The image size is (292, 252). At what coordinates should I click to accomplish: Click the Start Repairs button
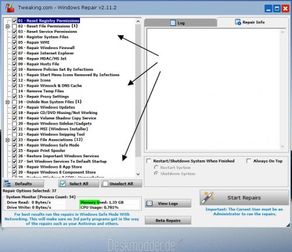click(244, 198)
